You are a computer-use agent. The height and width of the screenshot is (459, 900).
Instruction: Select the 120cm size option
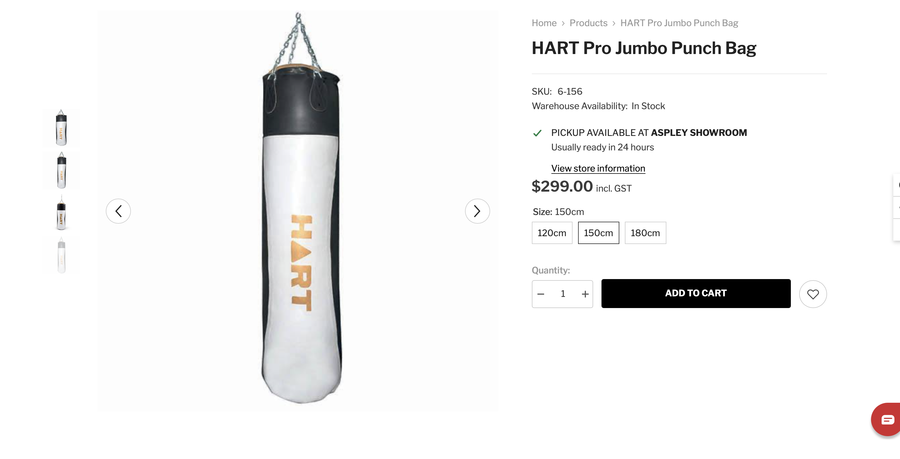(552, 233)
